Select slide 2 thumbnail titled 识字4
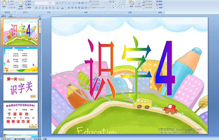Image resolution: width=219 pixels, height=140 pixels. (x=21, y=60)
